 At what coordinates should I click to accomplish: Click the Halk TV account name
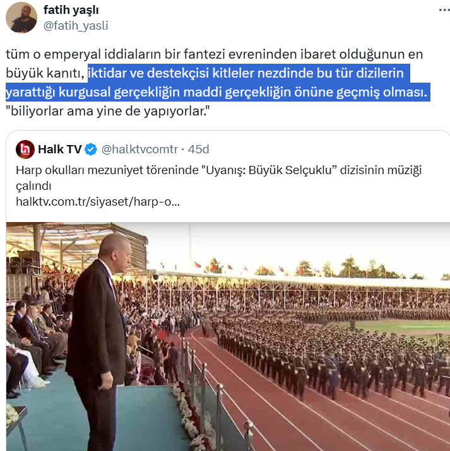[60, 149]
